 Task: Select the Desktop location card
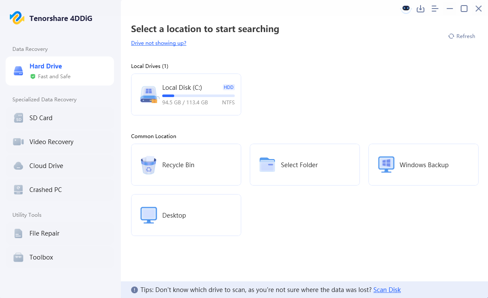186,215
